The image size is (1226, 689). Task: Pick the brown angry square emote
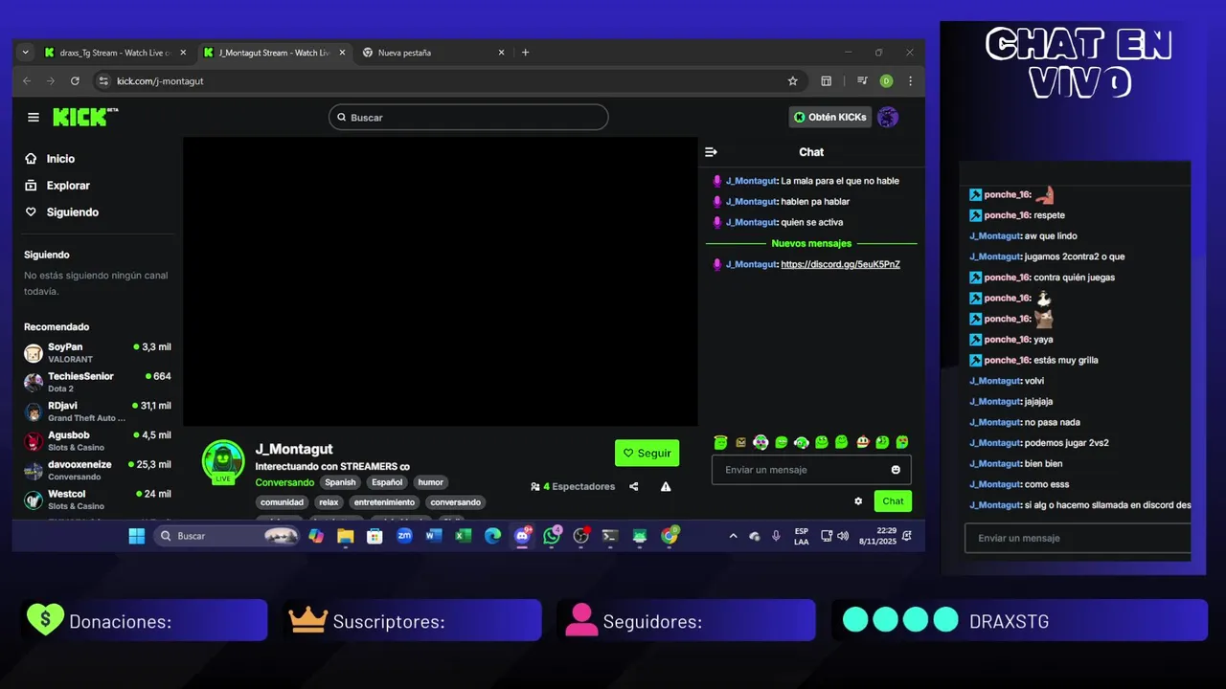740,442
